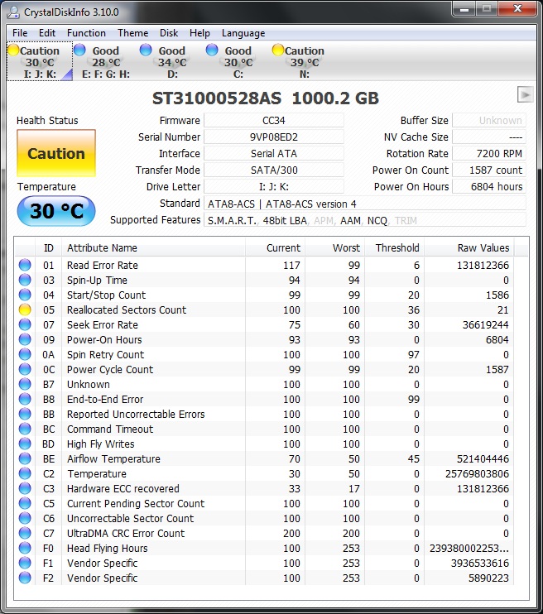Click the Interface field Serial ATA
This screenshot has height=614, width=543.
click(x=274, y=154)
